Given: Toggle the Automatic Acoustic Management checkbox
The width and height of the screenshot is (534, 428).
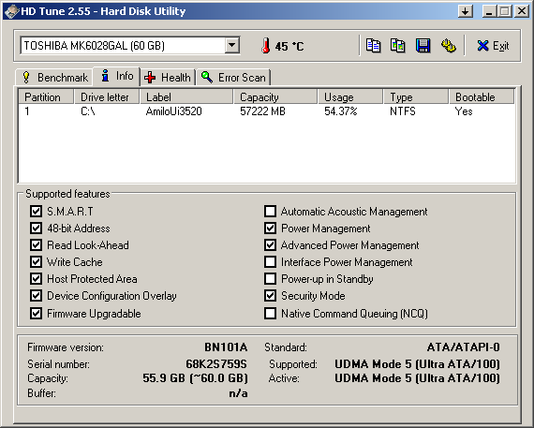Looking at the screenshot, I should point(271,211).
